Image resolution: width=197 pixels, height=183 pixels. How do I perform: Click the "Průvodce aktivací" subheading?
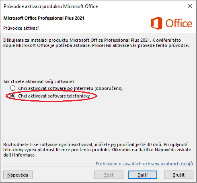pyautogui.click(x=21, y=28)
